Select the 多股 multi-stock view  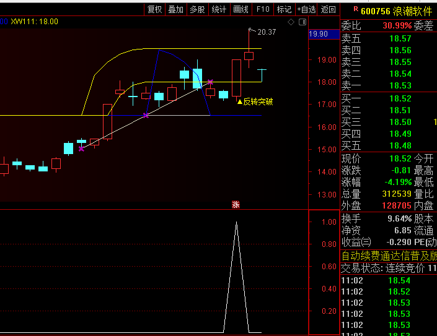[x=197, y=9]
